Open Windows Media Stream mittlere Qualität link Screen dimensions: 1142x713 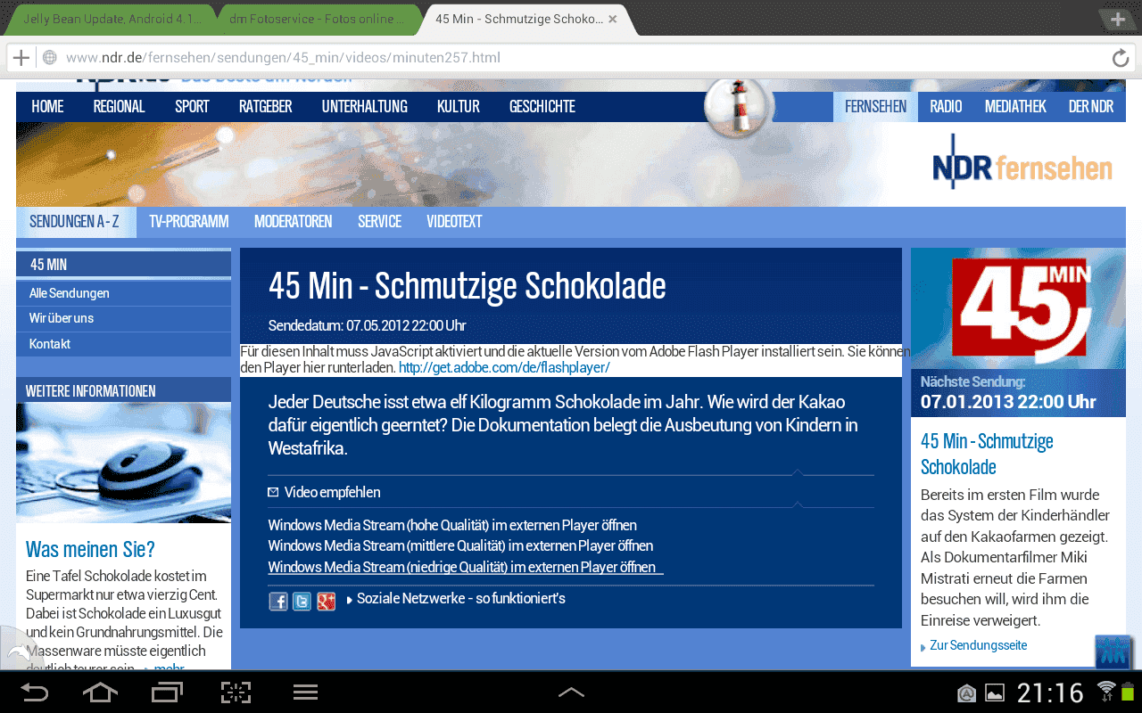[460, 545]
